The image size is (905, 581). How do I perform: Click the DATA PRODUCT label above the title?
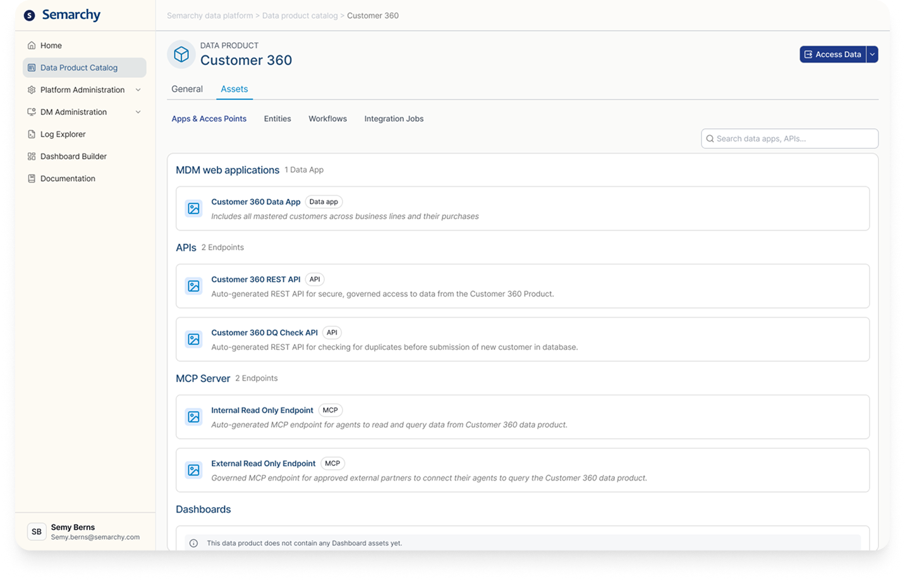click(229, 45)
